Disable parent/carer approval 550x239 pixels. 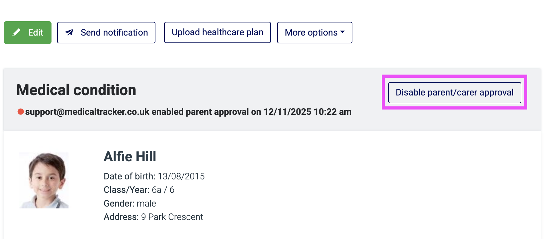[x=454, y=92]
